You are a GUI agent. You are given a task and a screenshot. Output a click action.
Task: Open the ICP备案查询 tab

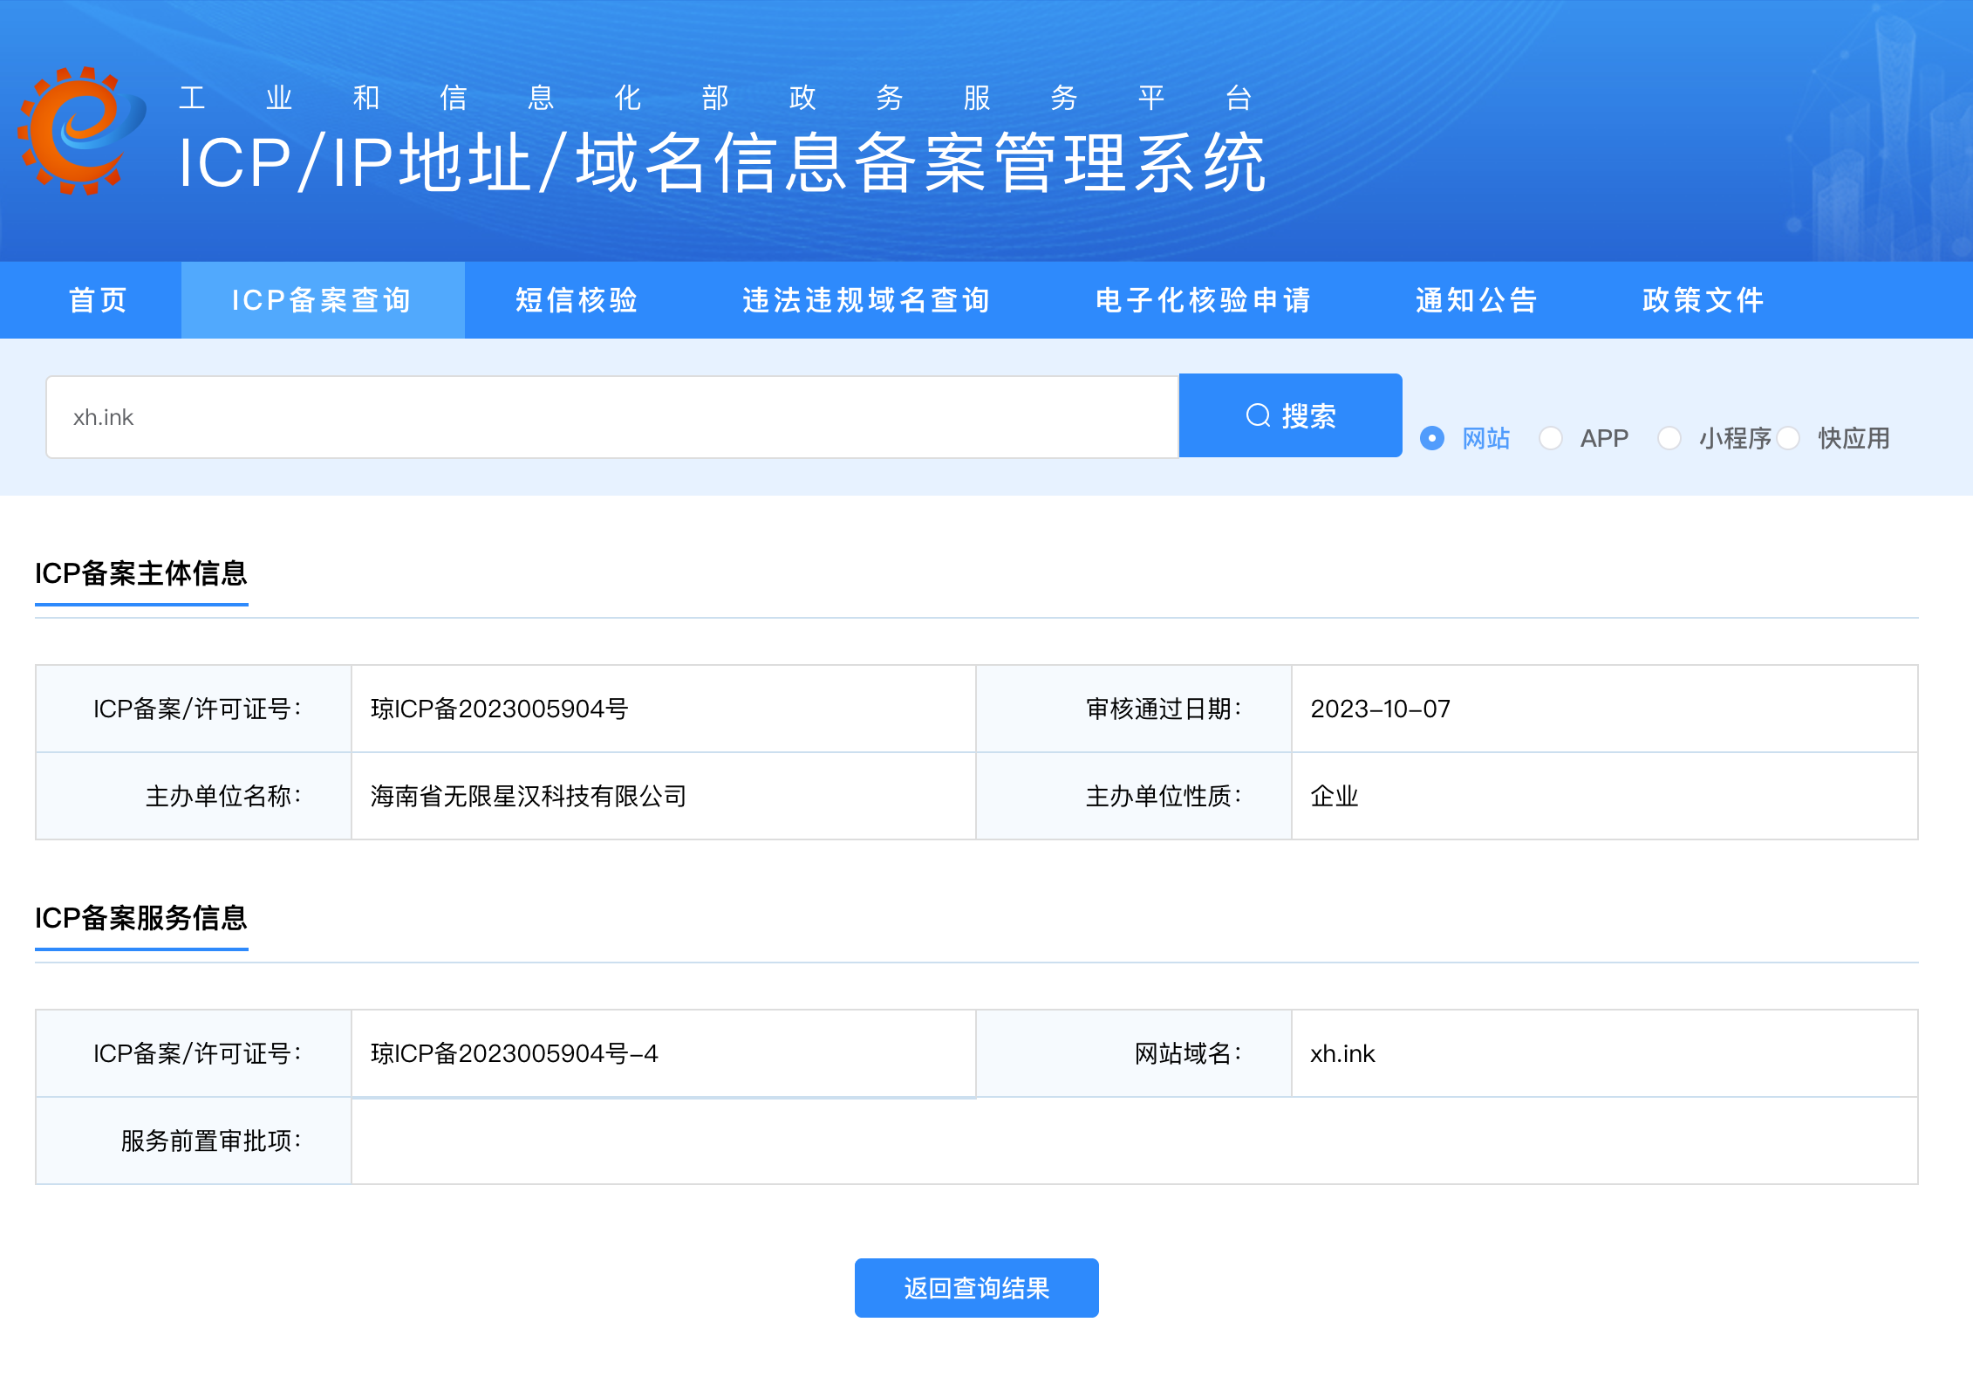322,300
